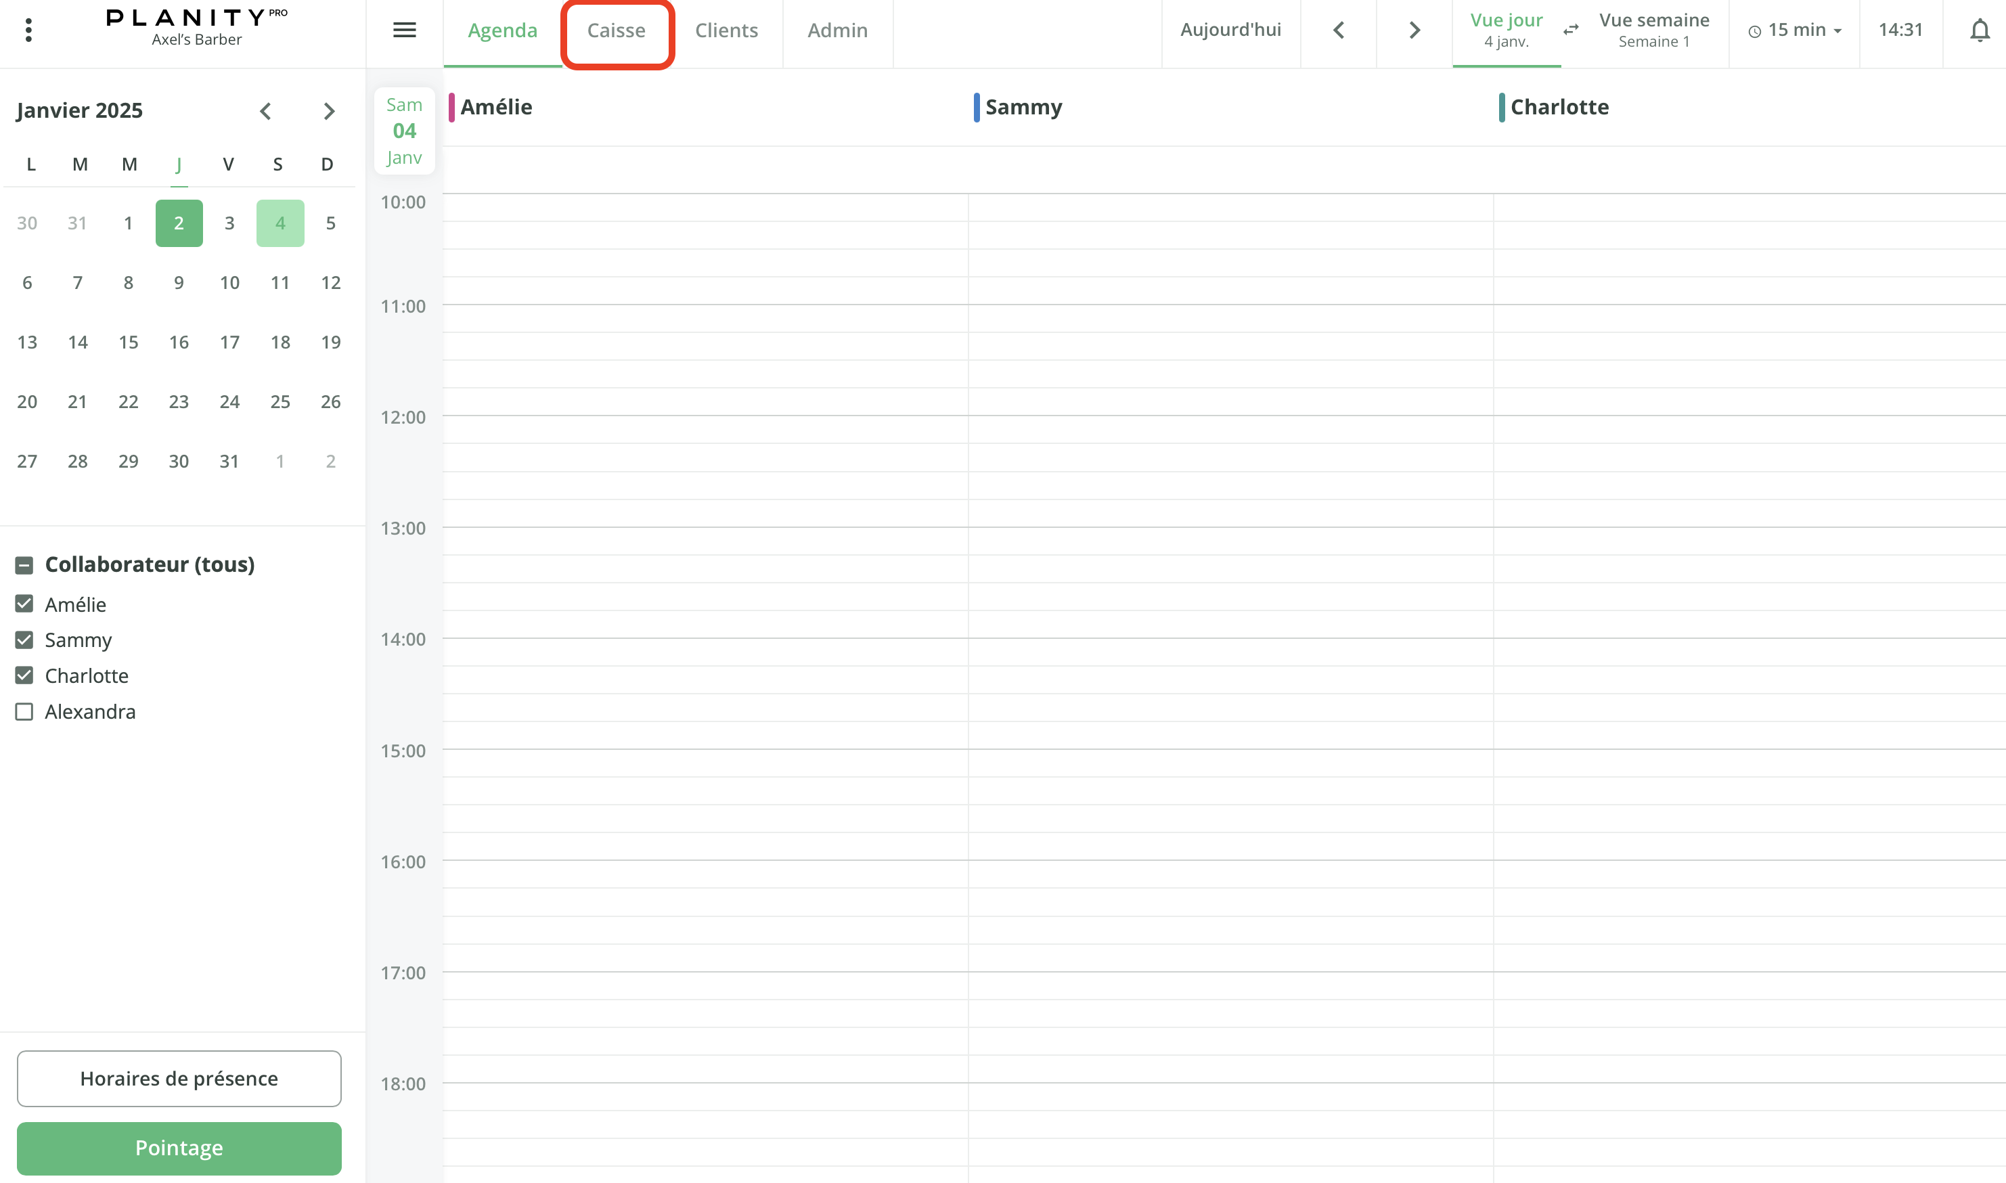Open the 15 min interval dropdown

click(1795, 30)
